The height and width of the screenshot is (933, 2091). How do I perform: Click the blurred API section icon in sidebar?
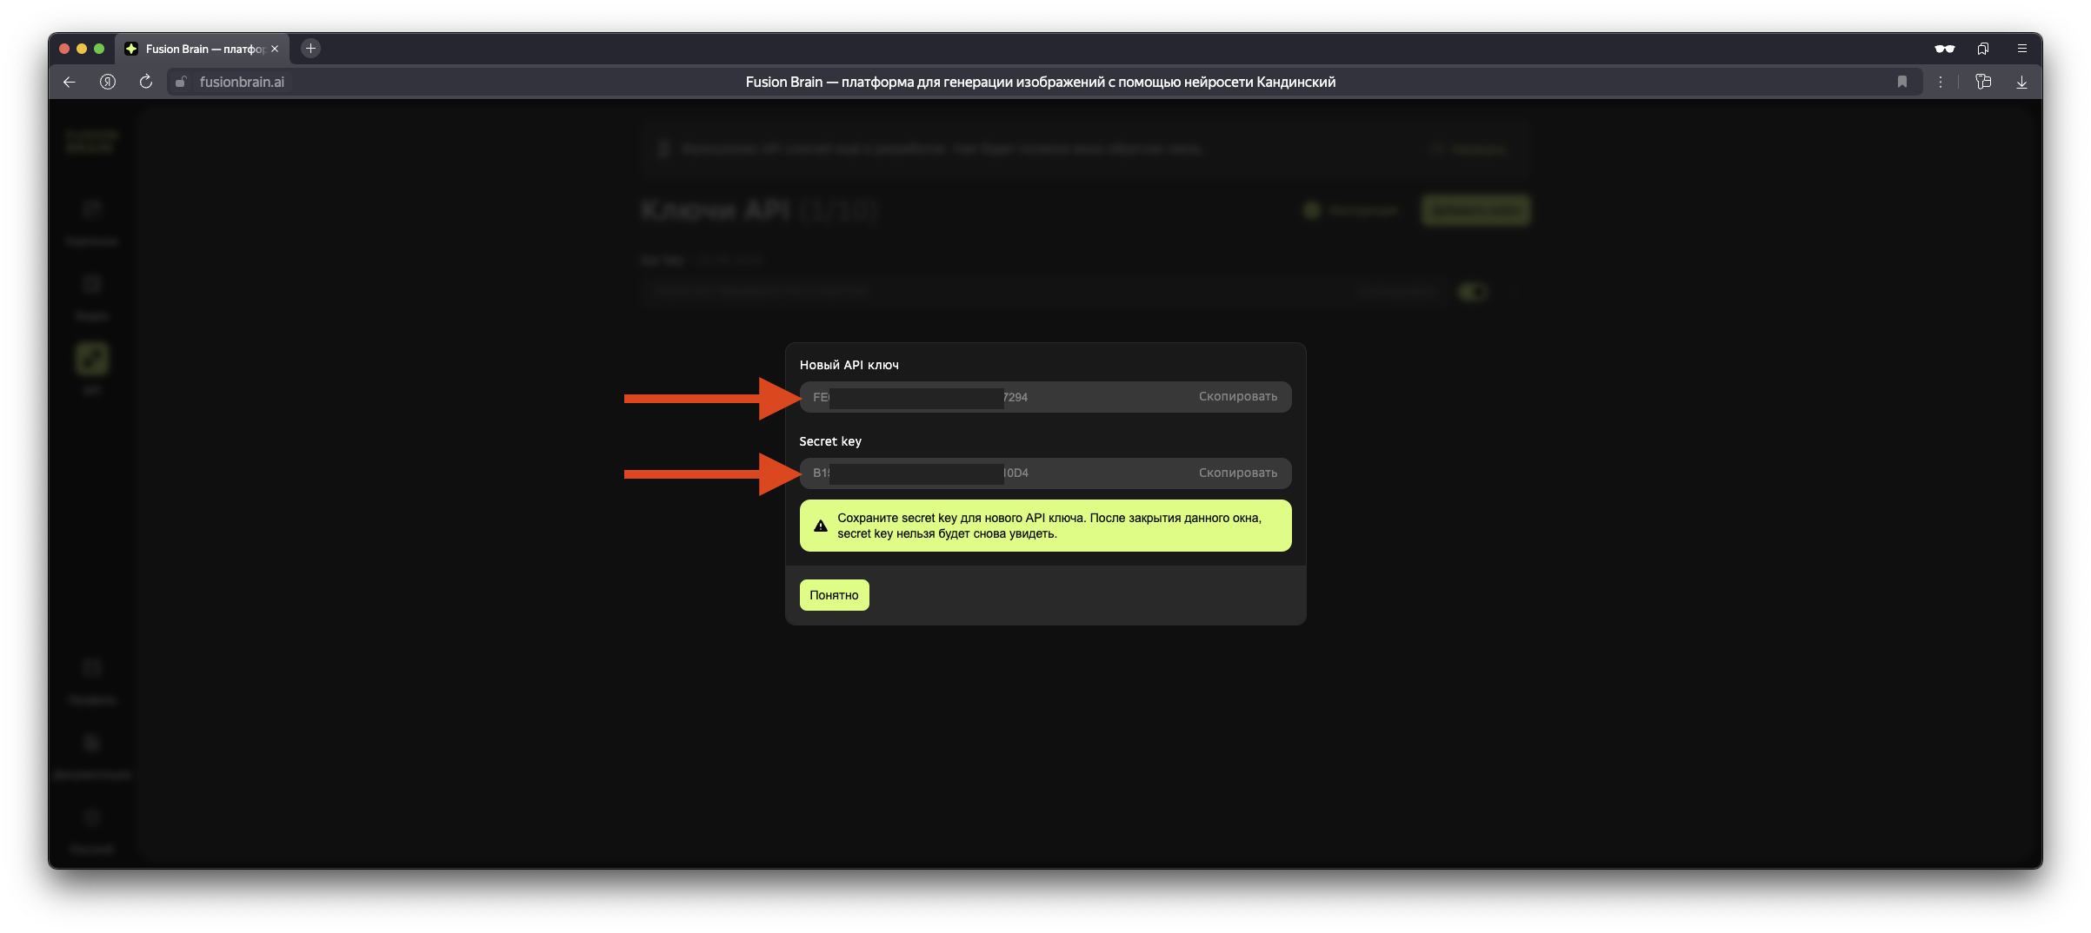click(x=92, y=359)
